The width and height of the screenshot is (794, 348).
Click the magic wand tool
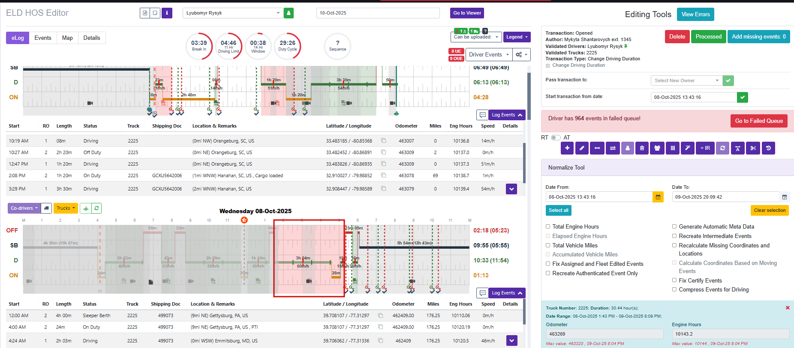coord(688,148)
